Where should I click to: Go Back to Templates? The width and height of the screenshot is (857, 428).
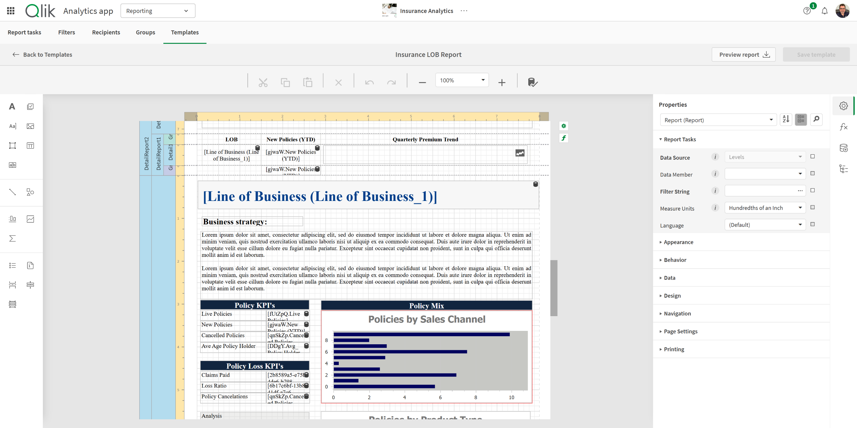pyautogui.click(x=42, y=55)
